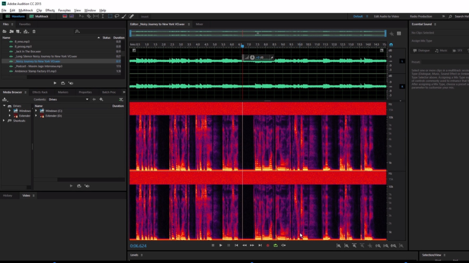
Task: Expand the Windows (C:) drive in Media Browser
Action: [36, 111]
